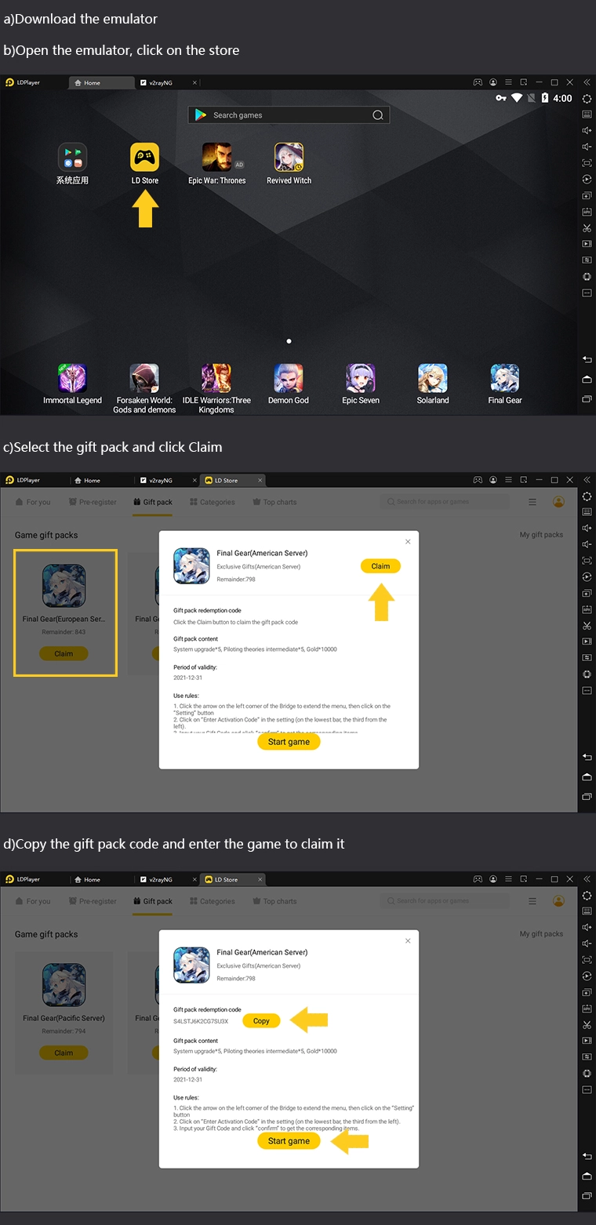
Task: Click volume up in home-screen window sidebar
Action: pos(587,130)
